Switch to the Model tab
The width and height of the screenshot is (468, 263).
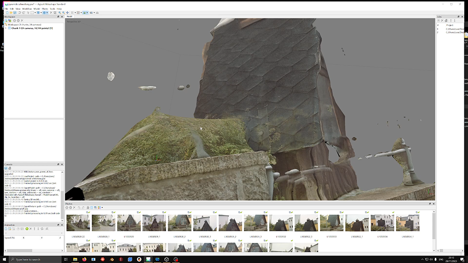click(70, 16)
